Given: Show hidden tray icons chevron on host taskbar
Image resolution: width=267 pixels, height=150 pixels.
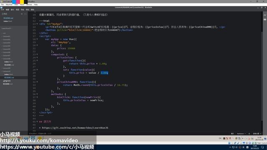Looking at the screenshot, I should pos(230,147).
